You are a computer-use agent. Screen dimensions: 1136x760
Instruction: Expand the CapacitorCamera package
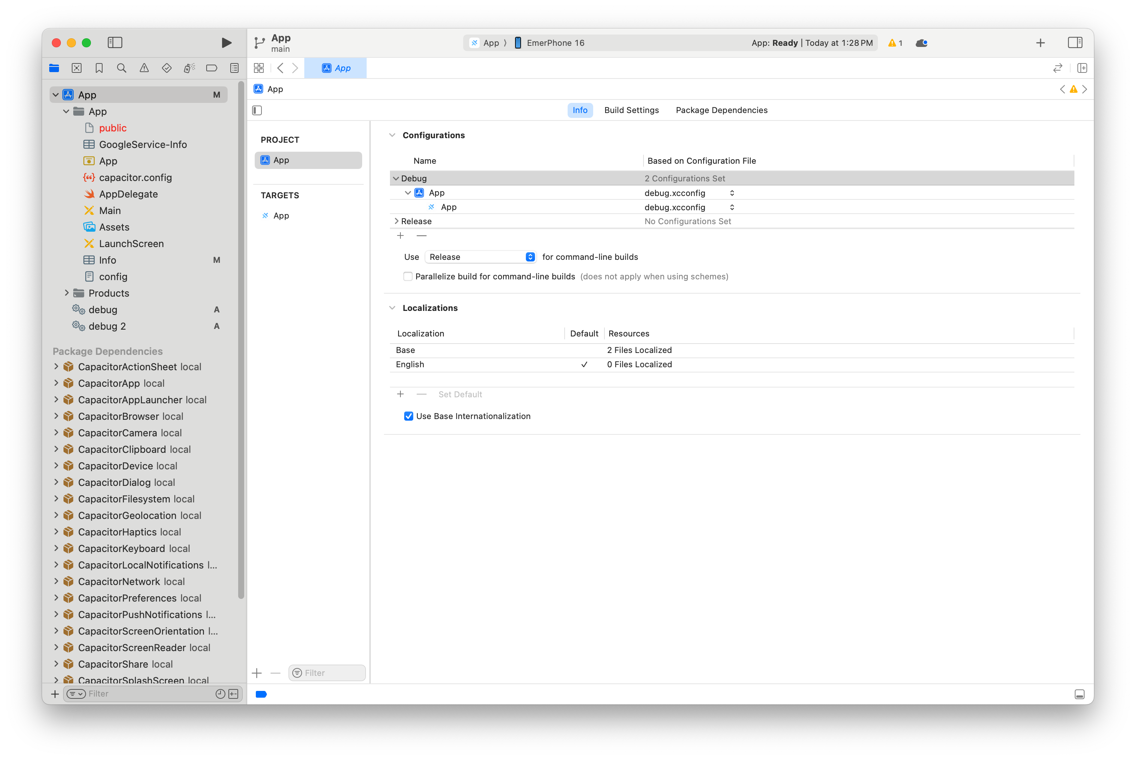click(x=56, y=432)
